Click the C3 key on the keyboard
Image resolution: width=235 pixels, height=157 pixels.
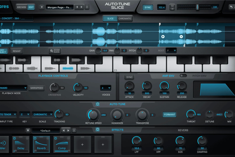pos(121,68)
